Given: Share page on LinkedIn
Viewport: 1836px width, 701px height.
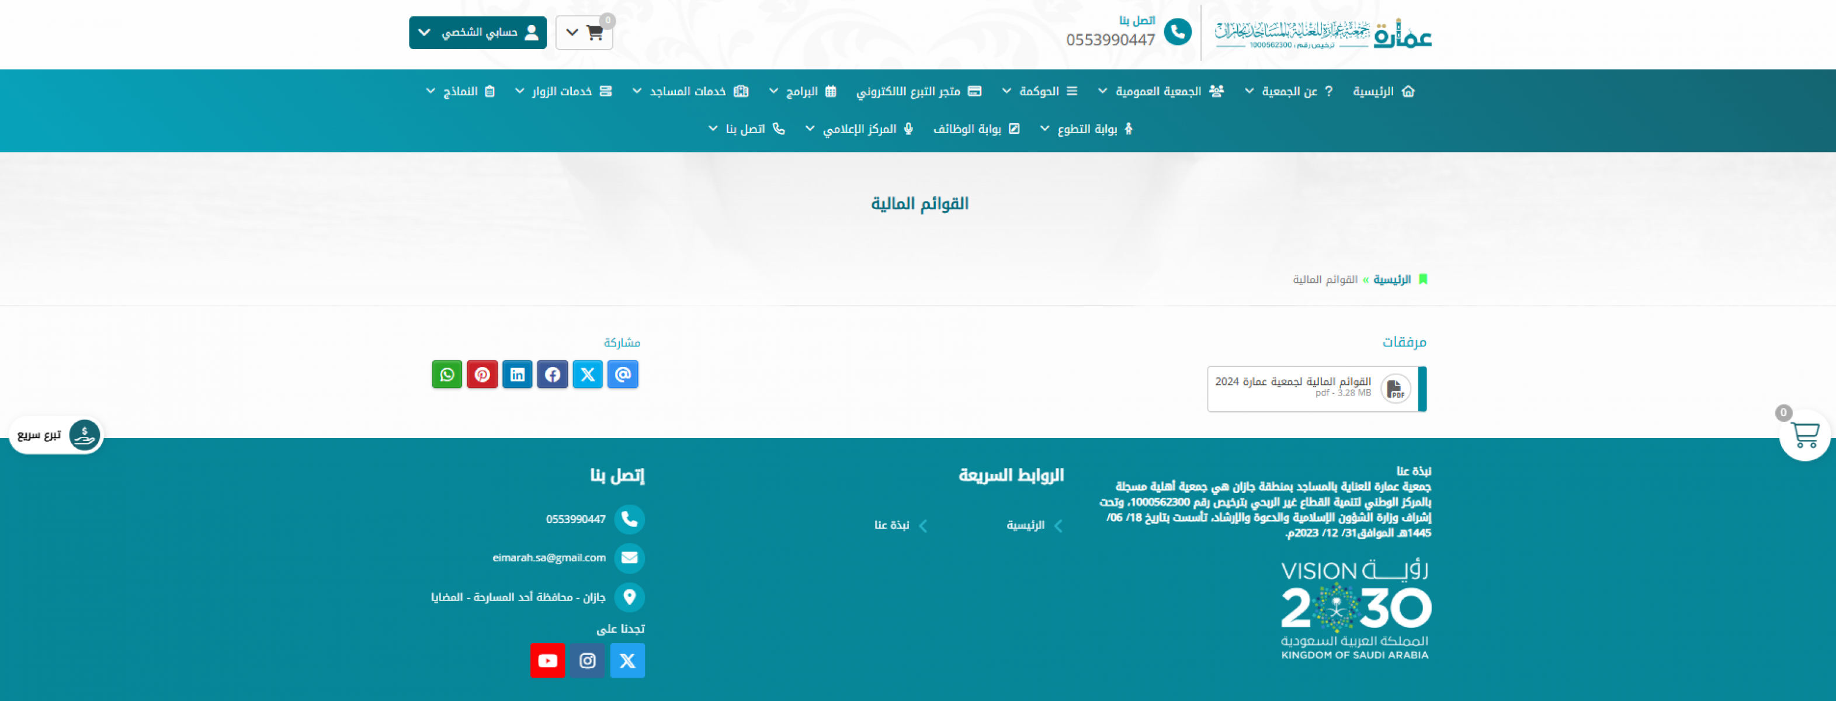Looking at the screenshot, I should coord(518,374).
